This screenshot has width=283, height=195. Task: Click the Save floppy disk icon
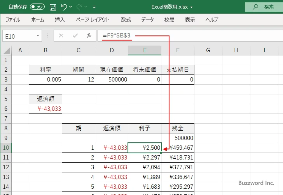pyautogui.click(x=53, y=7)
